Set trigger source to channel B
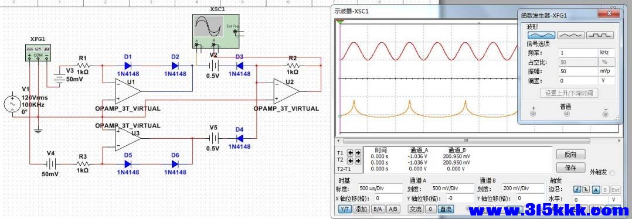The width and height of the screenshot is (632, 219). [x=605, y=190]
